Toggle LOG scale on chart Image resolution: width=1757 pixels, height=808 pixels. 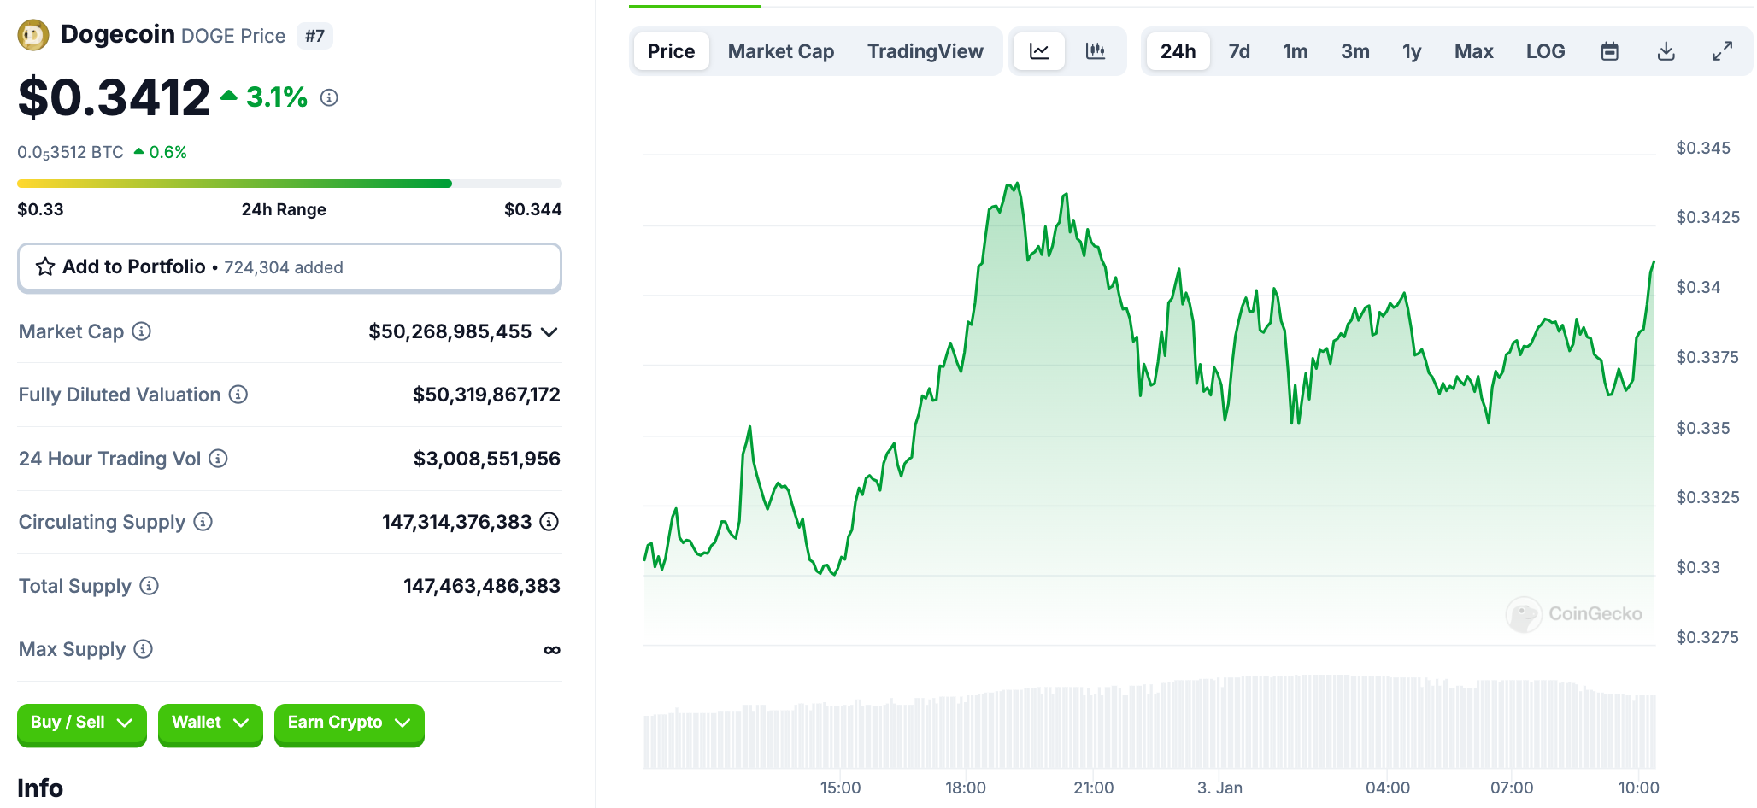[x=1545, y=51]
